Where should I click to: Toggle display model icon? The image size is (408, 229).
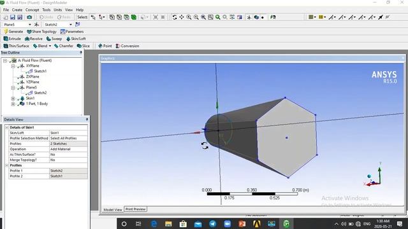[256, 17]
